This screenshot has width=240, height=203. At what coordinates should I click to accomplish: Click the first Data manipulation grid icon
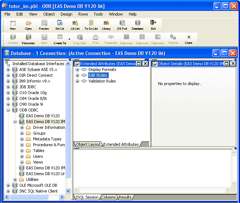pos(127,39)
